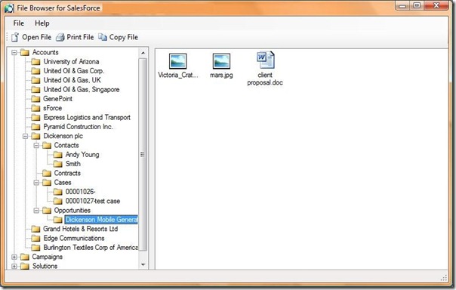This screenshot has height=290, width=456.
Task: Maximize the File Browser window
Action: pyautogui.click(x=417, y=5)
